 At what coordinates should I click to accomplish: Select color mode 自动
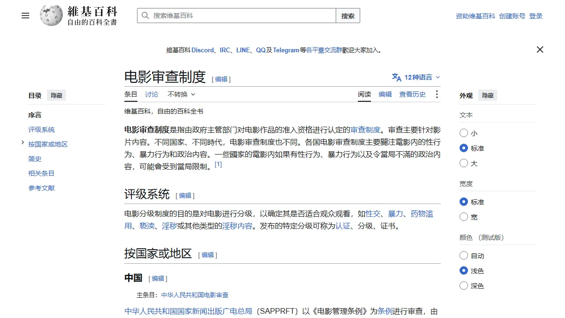pyautogui.click(x=464, y=256)
